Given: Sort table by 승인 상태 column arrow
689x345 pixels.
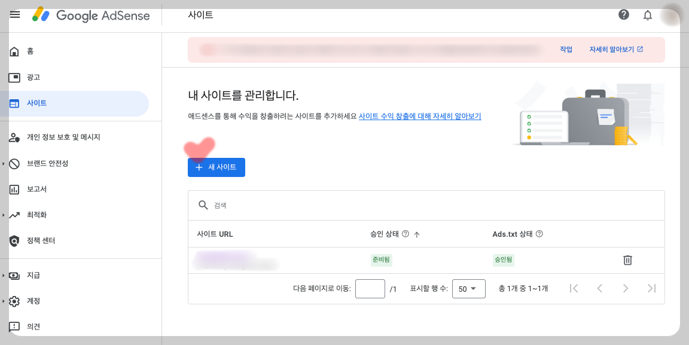Looking at the screenshot, I should click(417, 234).
